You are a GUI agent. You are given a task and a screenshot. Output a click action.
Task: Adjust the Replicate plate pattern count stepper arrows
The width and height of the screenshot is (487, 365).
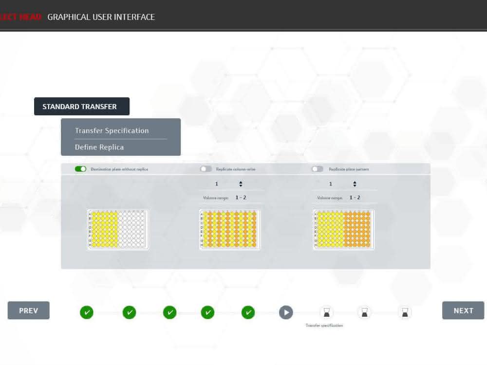coord(355,184)
